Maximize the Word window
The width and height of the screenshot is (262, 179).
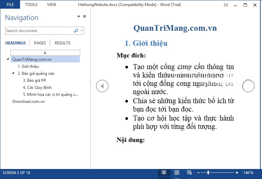point(245,5)
